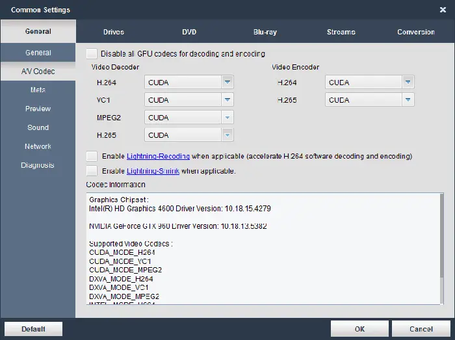Toggle the Lightning-Recoding checkbox
Viewport: 455px width, 340px height.
tap(92, 157)
